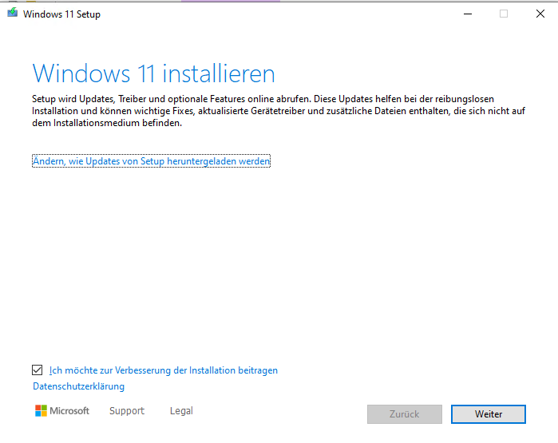Viewport: 558px width, 443px height.
Task: Open the Datenschutzerklärung link
Action: [78, 386]
